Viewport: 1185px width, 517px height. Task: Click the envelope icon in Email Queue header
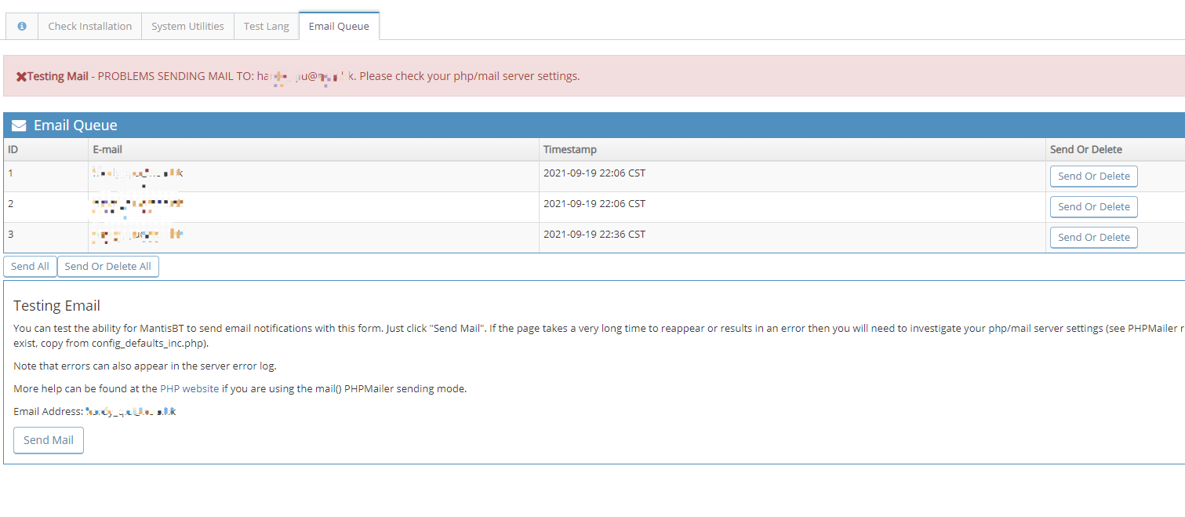[19, 126]
